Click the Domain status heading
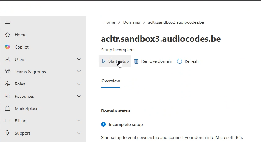 116,111
